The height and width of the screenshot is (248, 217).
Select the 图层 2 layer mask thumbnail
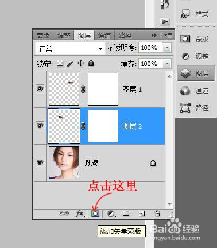tap(103, 126)
